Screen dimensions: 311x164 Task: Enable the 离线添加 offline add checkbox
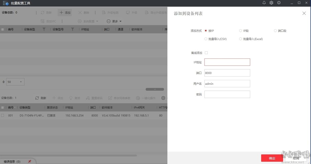click(x=206, y=53)
